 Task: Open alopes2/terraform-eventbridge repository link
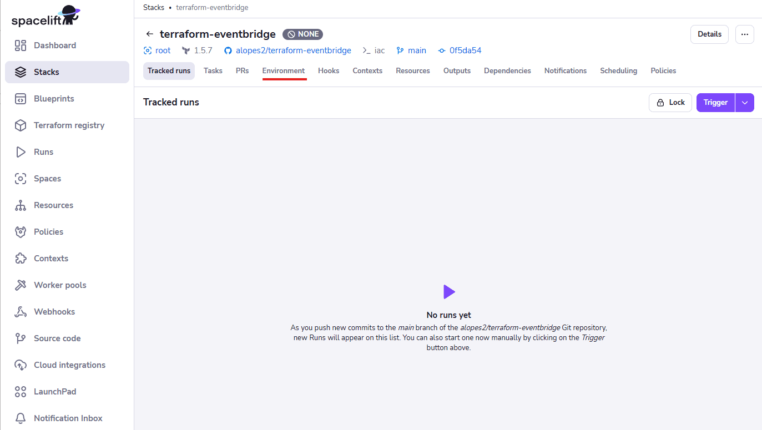294,50
